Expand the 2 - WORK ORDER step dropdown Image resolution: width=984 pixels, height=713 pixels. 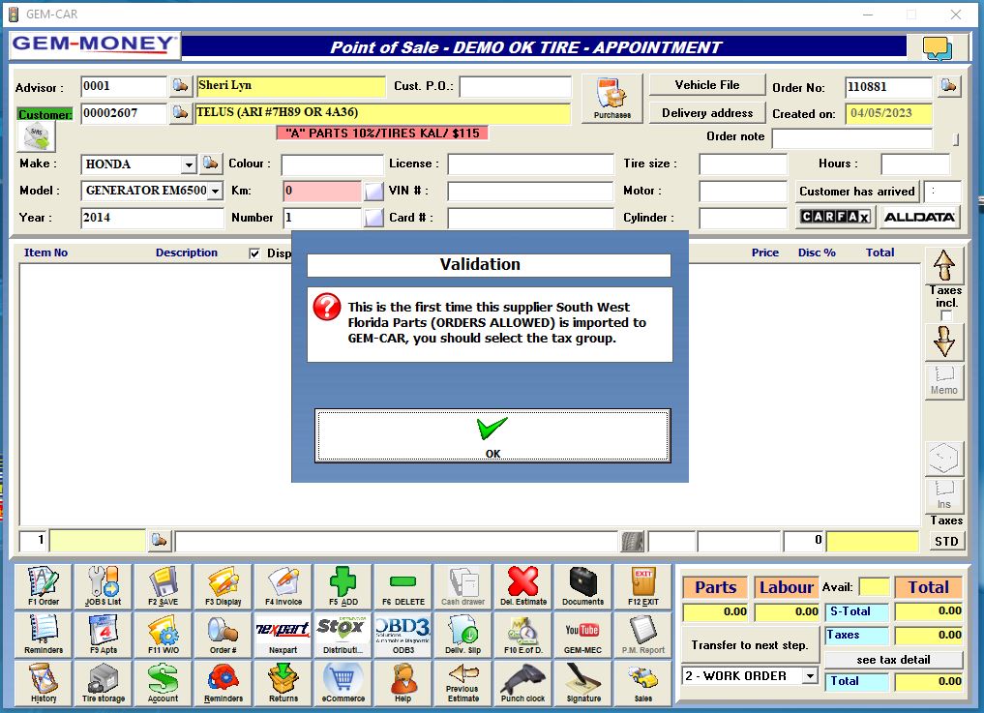810,676
